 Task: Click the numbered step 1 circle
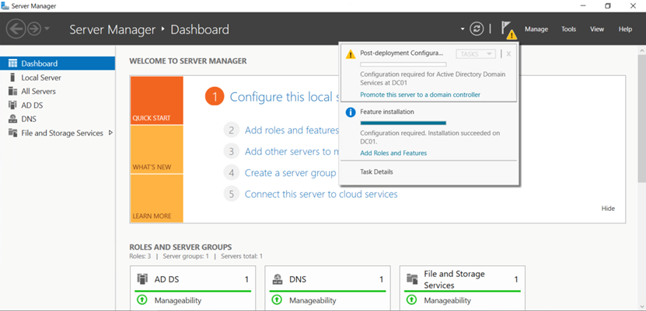coord(215,97)
